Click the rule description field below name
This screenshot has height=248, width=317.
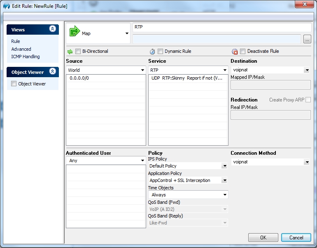(217, 39)
